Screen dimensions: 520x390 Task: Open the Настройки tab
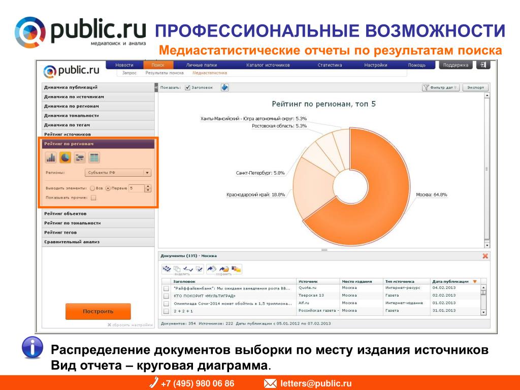point(376,65)
